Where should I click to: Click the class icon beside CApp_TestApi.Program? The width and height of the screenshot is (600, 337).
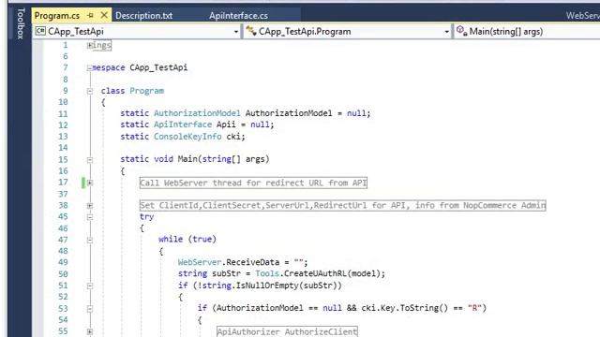(251, 31)
